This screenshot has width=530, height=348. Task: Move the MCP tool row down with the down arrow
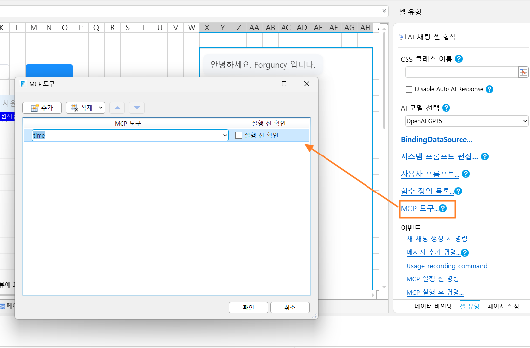click(137, 108)
